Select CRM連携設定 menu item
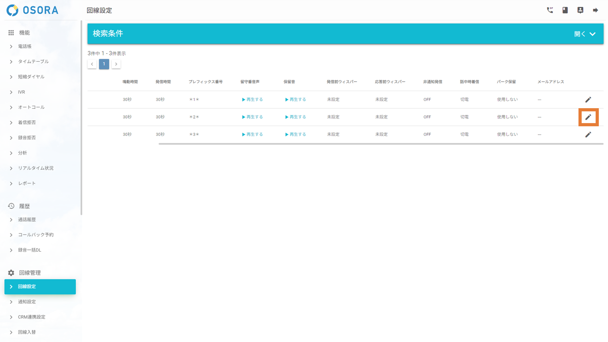The height and width of the screenshot is (342, 608). 31,317
